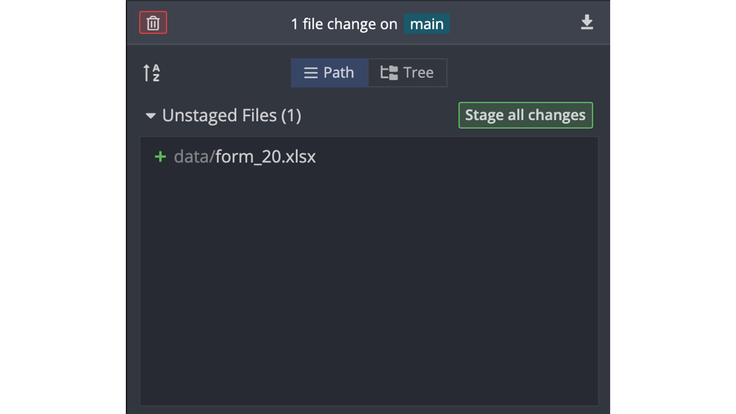Screen dimensions: 736x414
Task: Click the stash download arrow icon
Action: [x=587, y=22]
